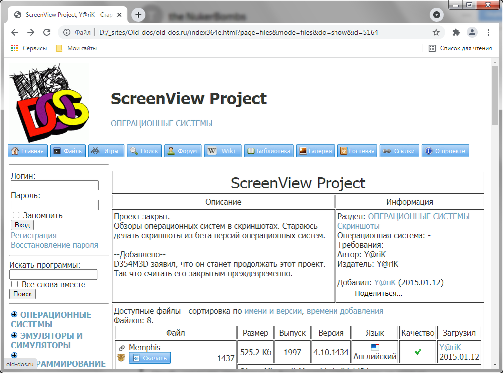
Task: Select the 525.2 Кб size cell
Action: click(x=255, y=352)
